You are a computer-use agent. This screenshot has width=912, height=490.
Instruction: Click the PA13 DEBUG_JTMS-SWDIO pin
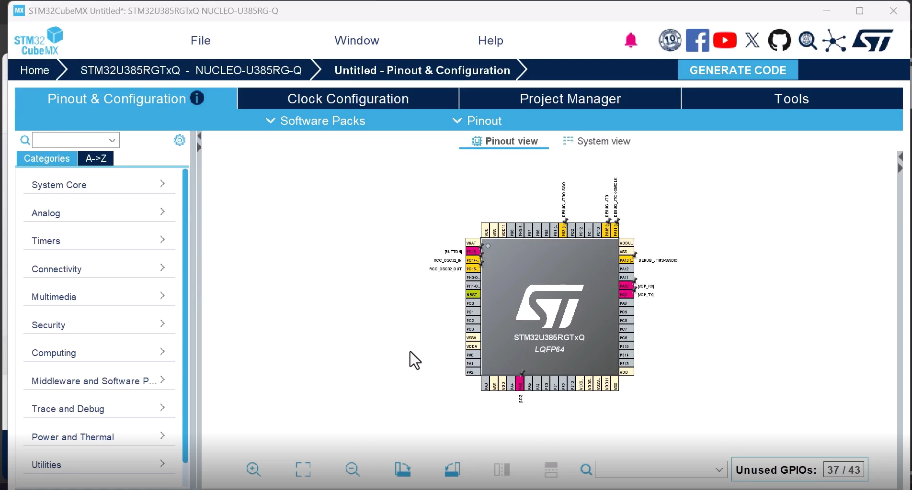click(626, 260)
